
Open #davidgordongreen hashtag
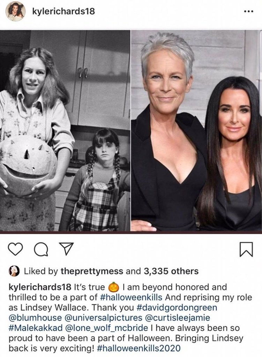pyautogui.click(x=176, y=307)
